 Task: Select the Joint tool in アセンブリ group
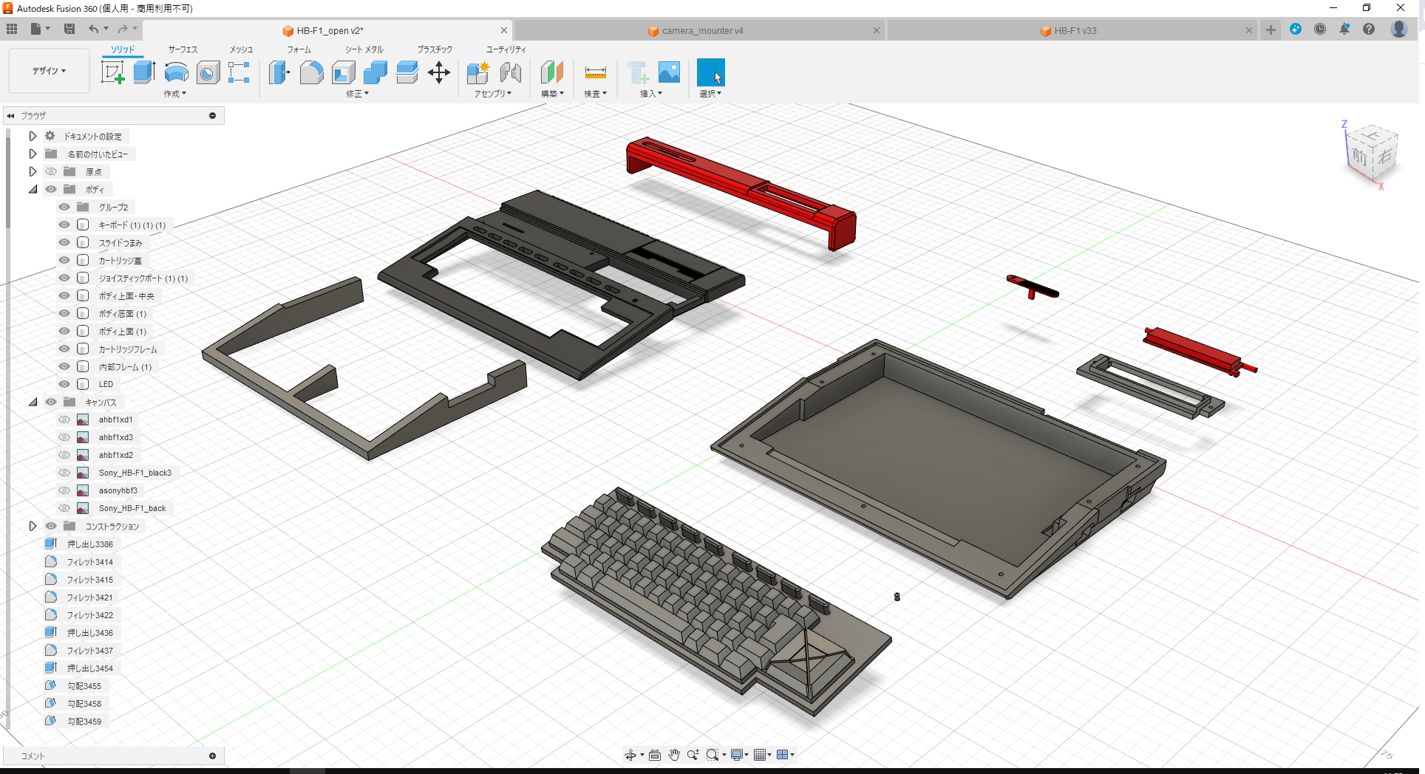click(x=511, y=73)
